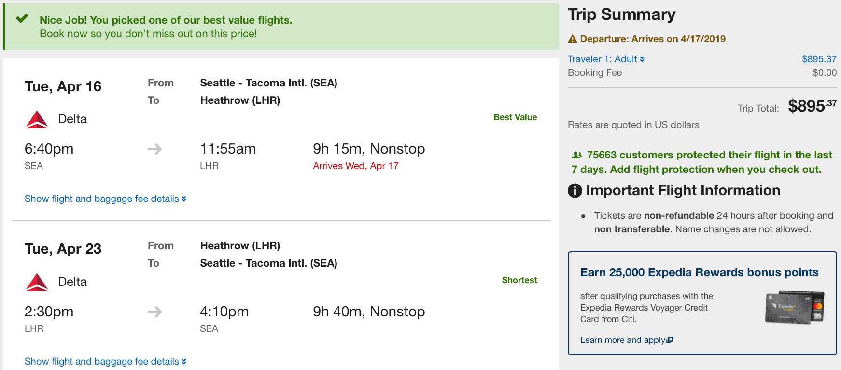Click the green checkmark icon in banner
841x370 pixels.
pyautogui.click(x=22, y=19)
